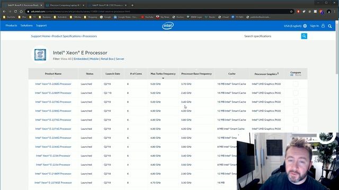Tick compare checkbox for Xeon E-2276G

pos(296,120)
